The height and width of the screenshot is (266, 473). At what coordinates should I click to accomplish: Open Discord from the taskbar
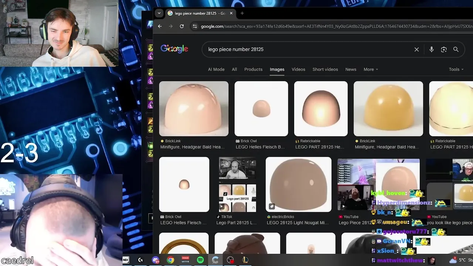coord(156,260)
